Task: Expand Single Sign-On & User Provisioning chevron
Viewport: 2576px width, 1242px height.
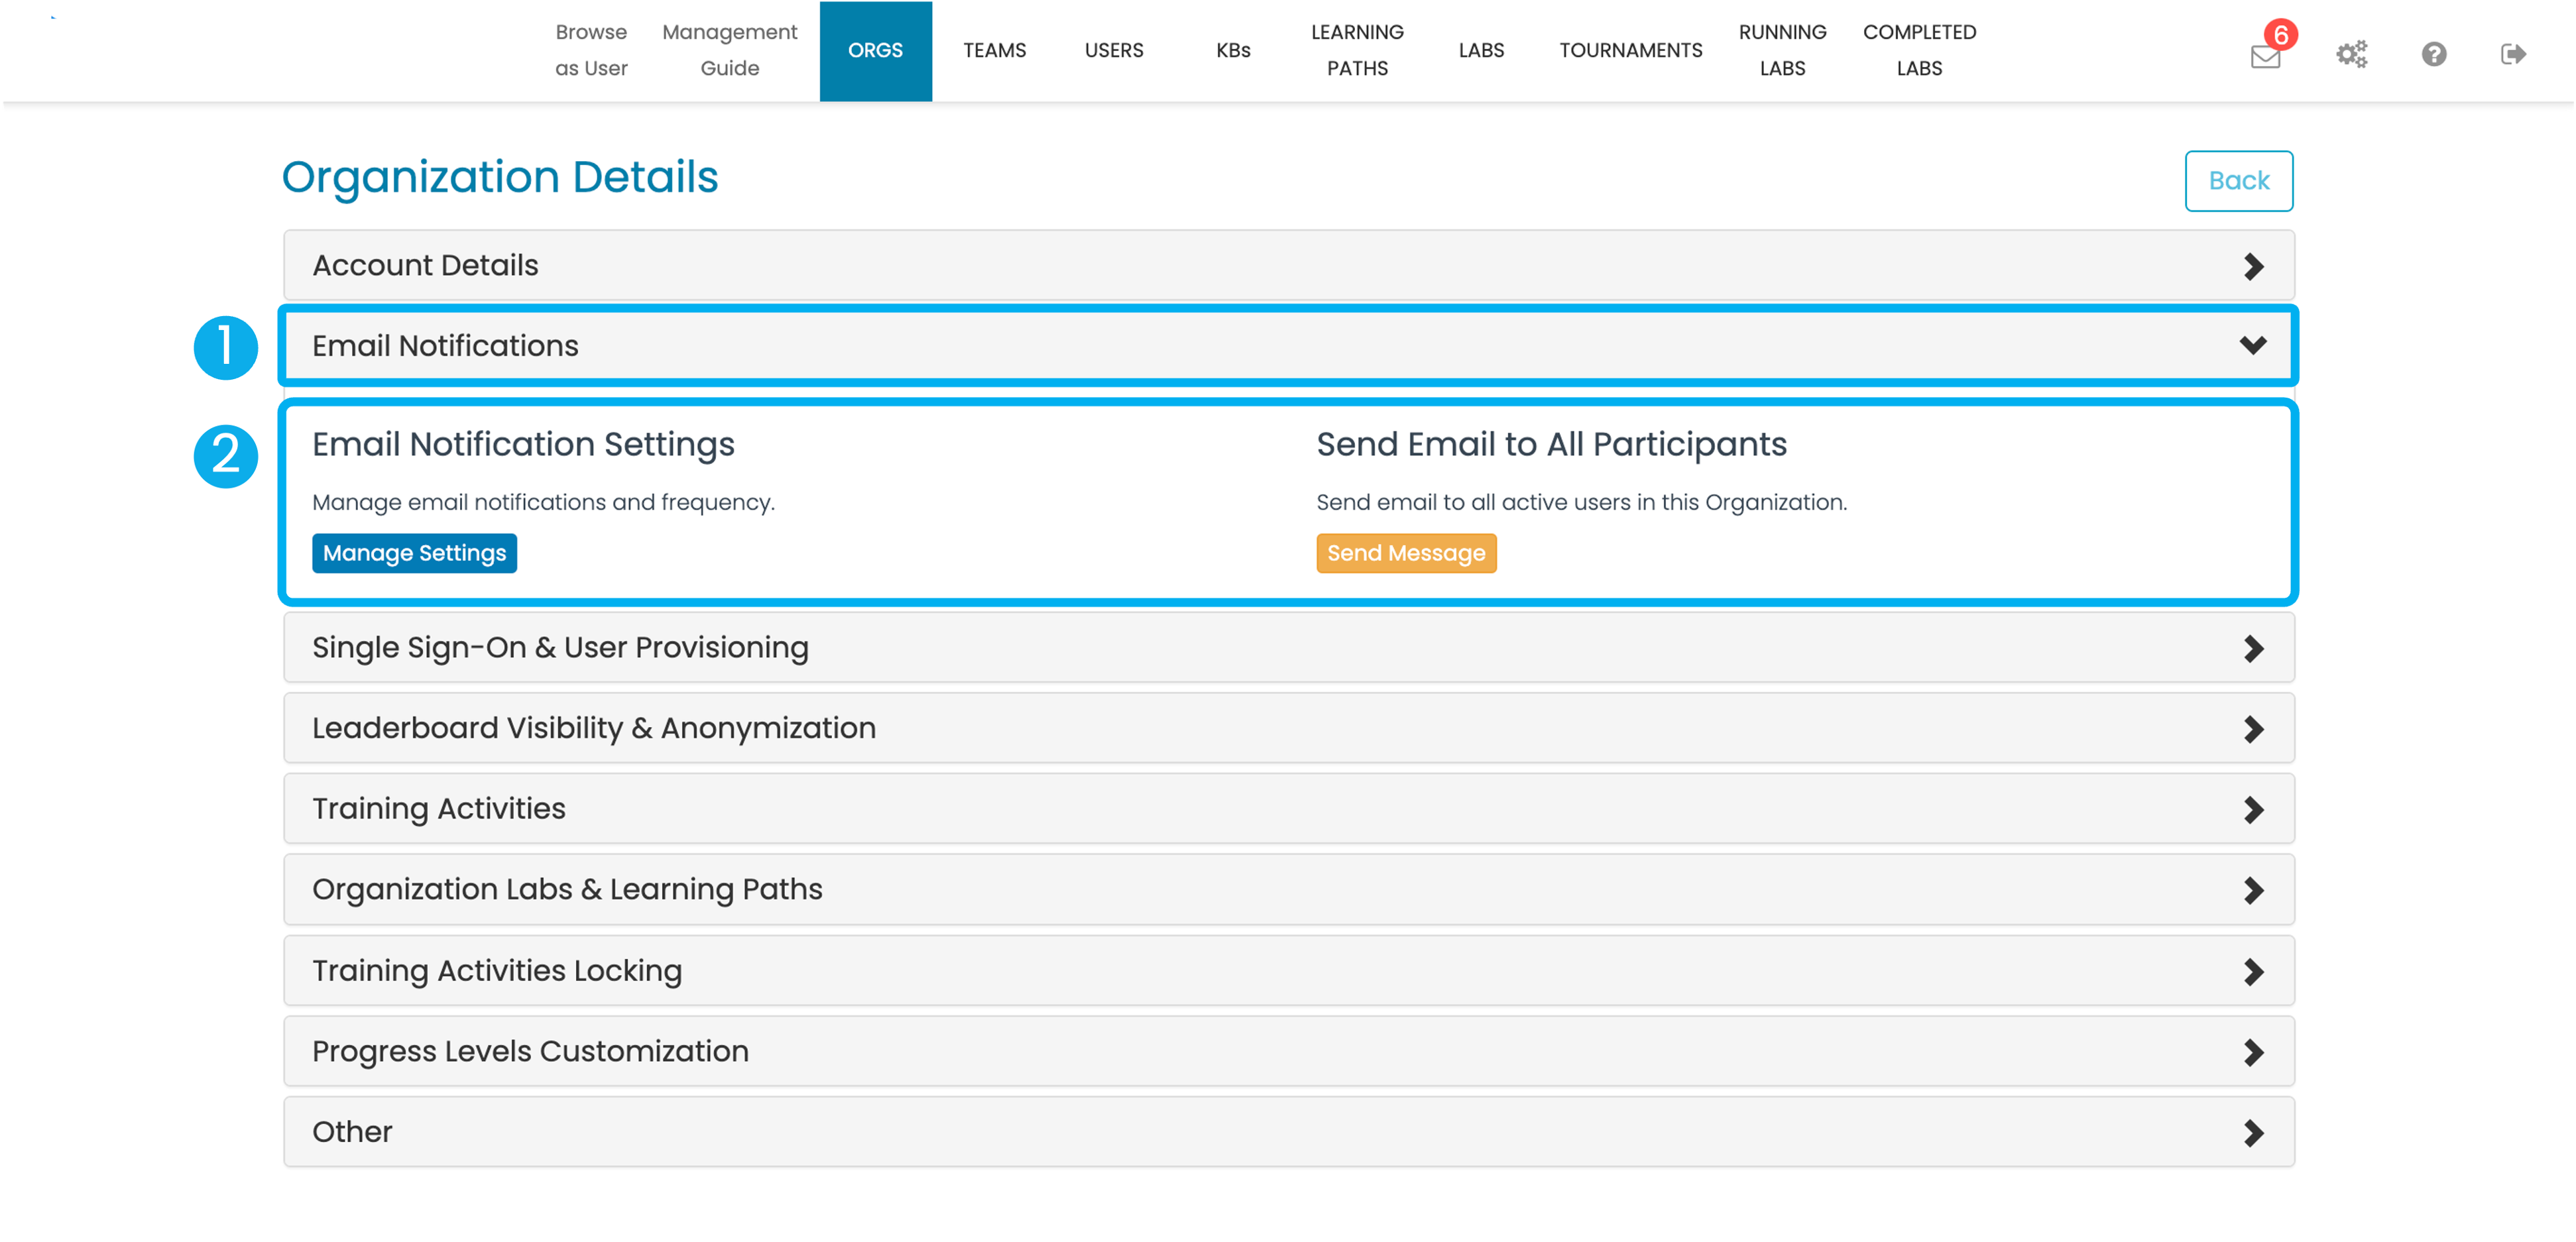Action: click(x=2253, y=648)
